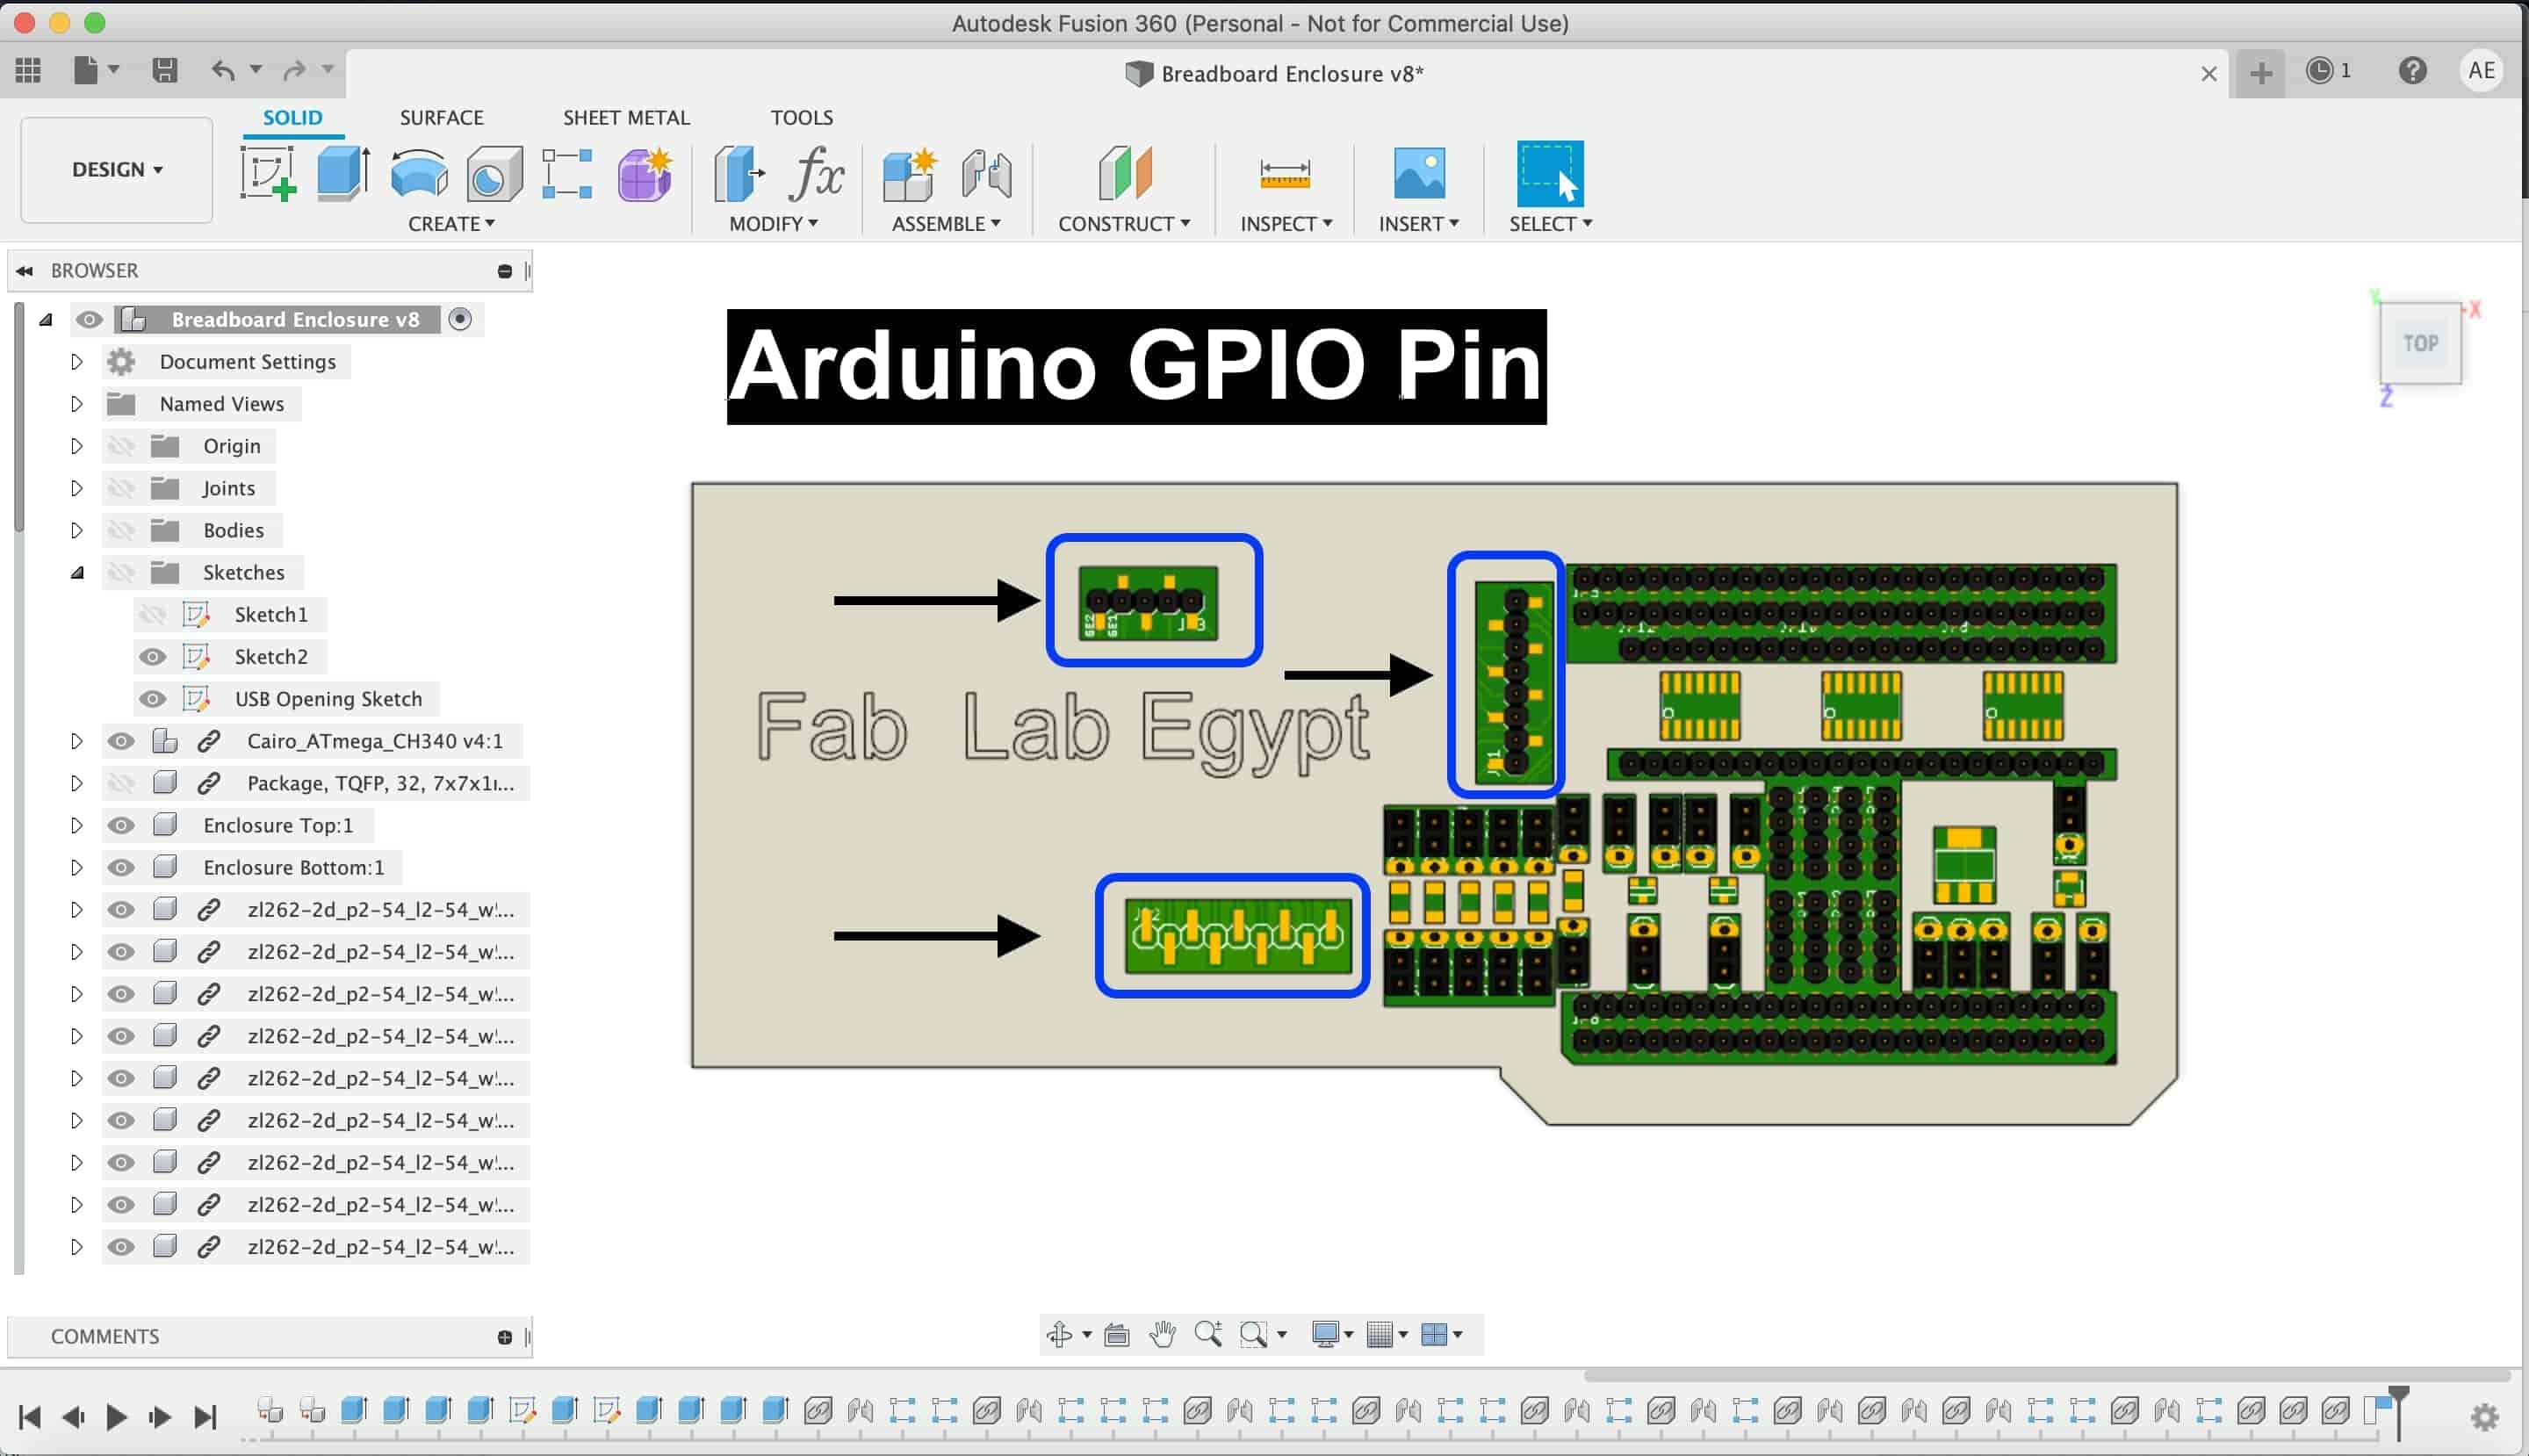
Task: Click the Redo arrow icon
Action: [294, 70]
